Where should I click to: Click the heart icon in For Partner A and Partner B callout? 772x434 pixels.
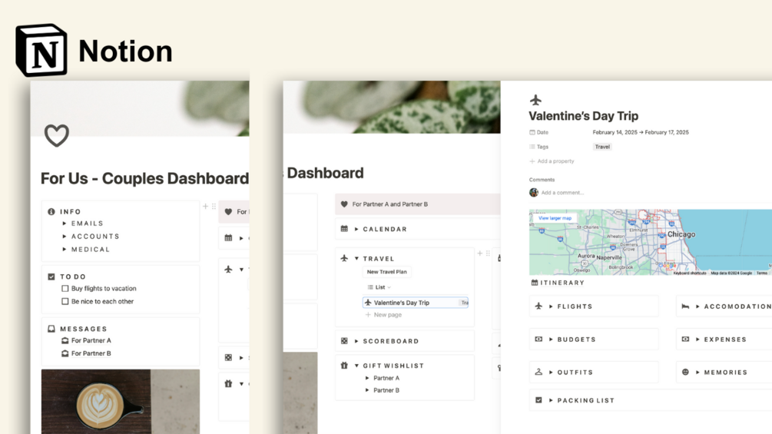(344, 204)
